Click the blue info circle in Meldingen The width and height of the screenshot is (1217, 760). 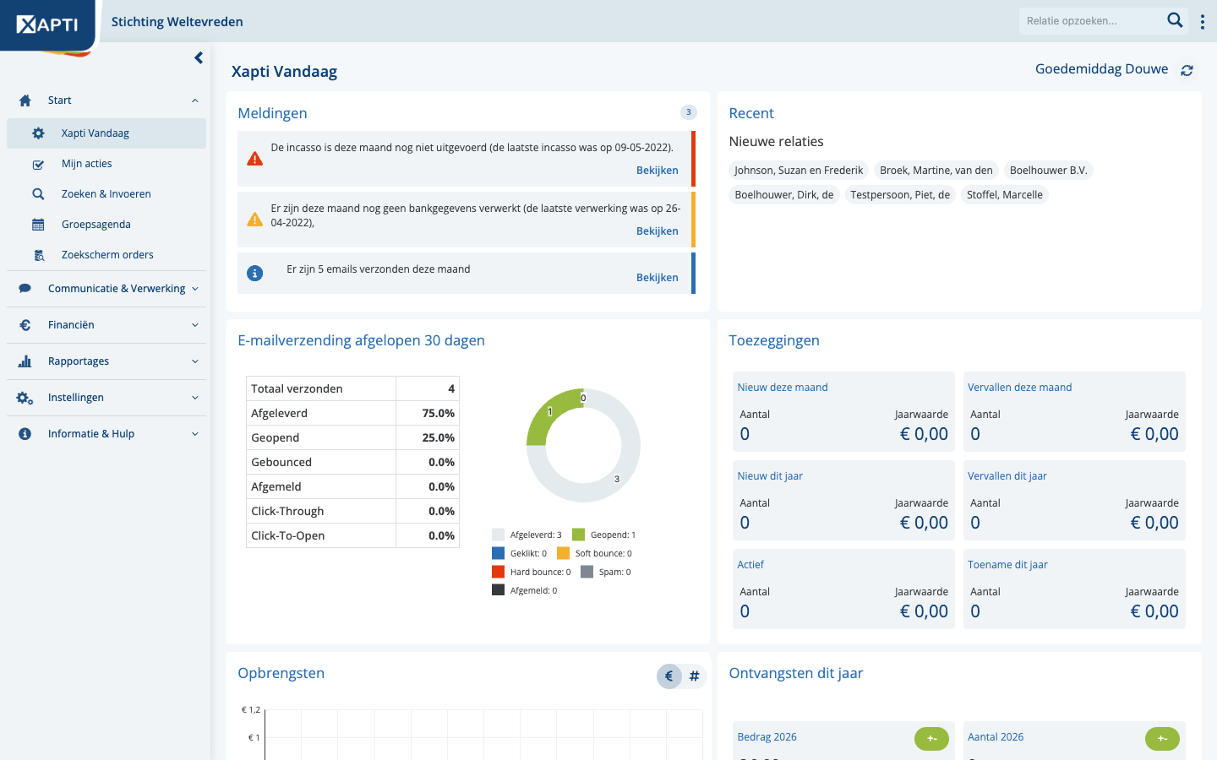coord(254,274)
